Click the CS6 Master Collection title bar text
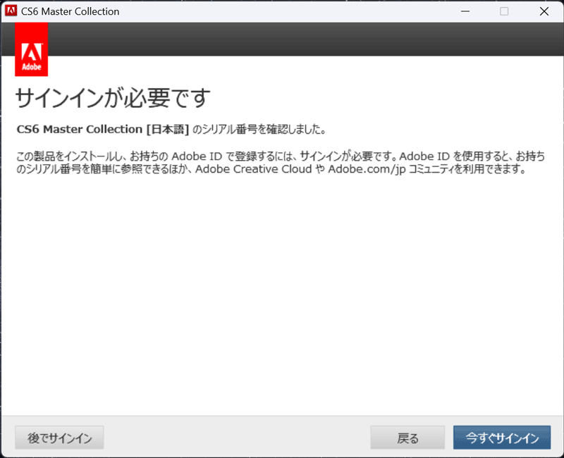This screenshot has height=458, width=564. pyautogui.click(x=70, y=11)
